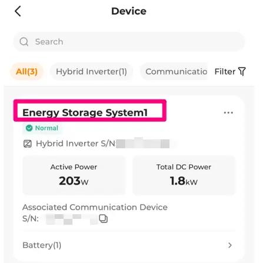Tap the Filter funnel icon
This screenshot has height=263, width=276.
point(242,72)
